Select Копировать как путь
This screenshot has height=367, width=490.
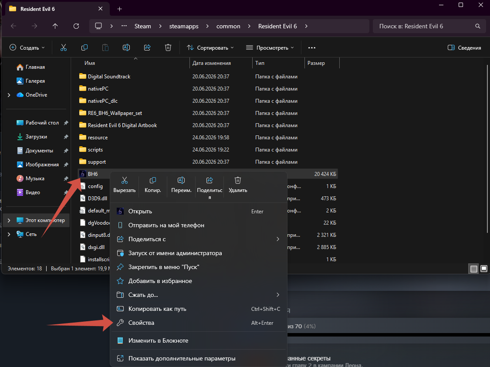(199, 309)
